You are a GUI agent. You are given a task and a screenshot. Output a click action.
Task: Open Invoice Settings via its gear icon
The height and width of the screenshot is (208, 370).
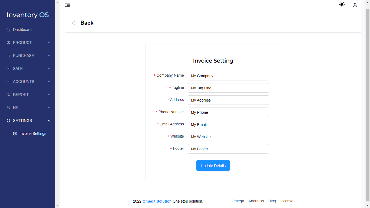[15, 134]
